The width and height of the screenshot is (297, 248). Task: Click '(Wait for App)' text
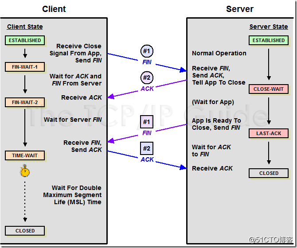click(213, 102)
